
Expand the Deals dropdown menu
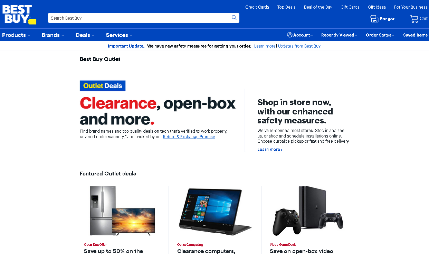click(85, 35)
